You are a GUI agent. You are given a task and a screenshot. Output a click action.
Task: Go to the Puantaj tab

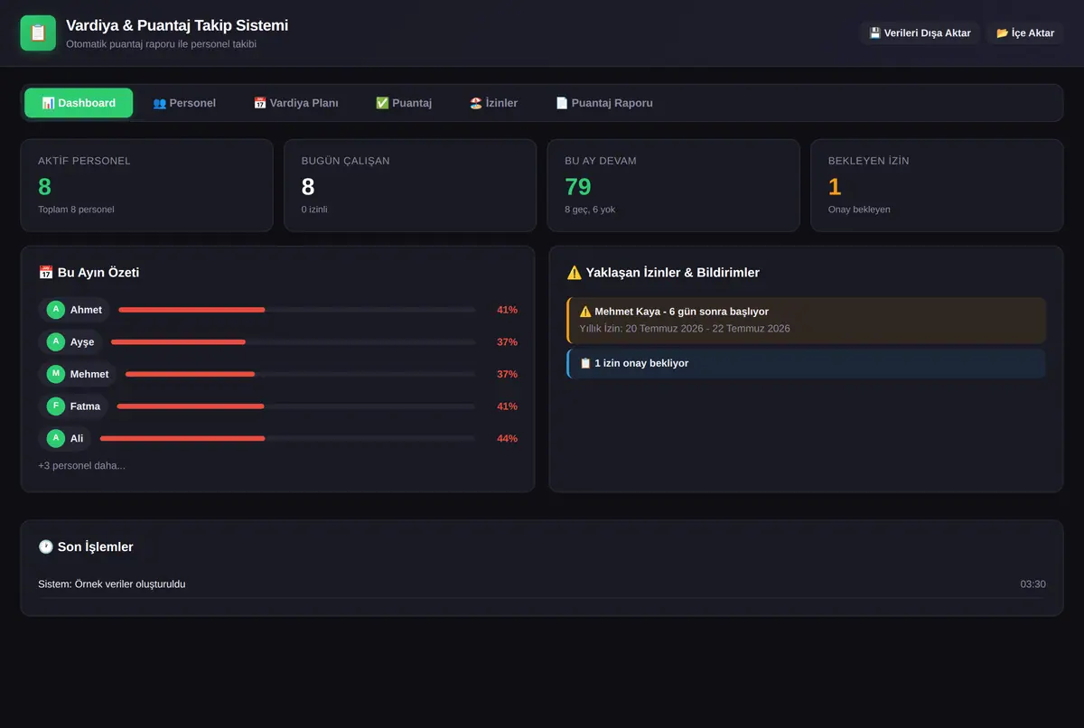404,103
